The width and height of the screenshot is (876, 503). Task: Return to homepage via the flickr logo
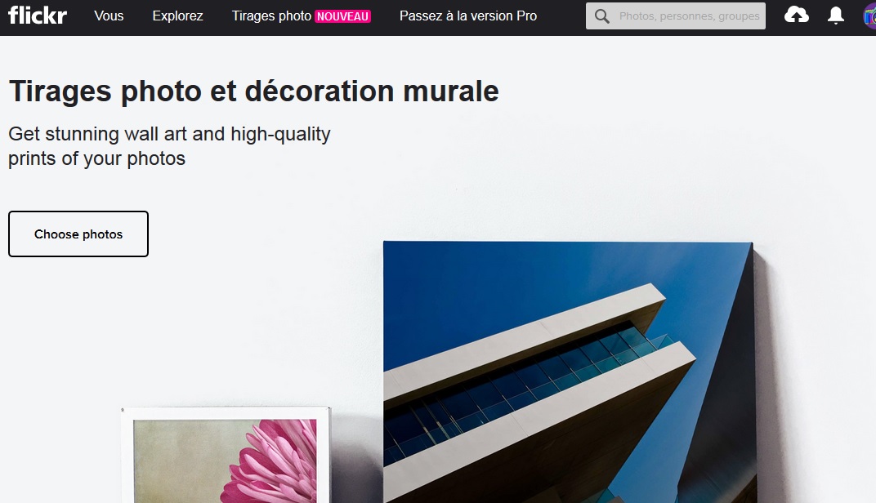tap(37, 16)
